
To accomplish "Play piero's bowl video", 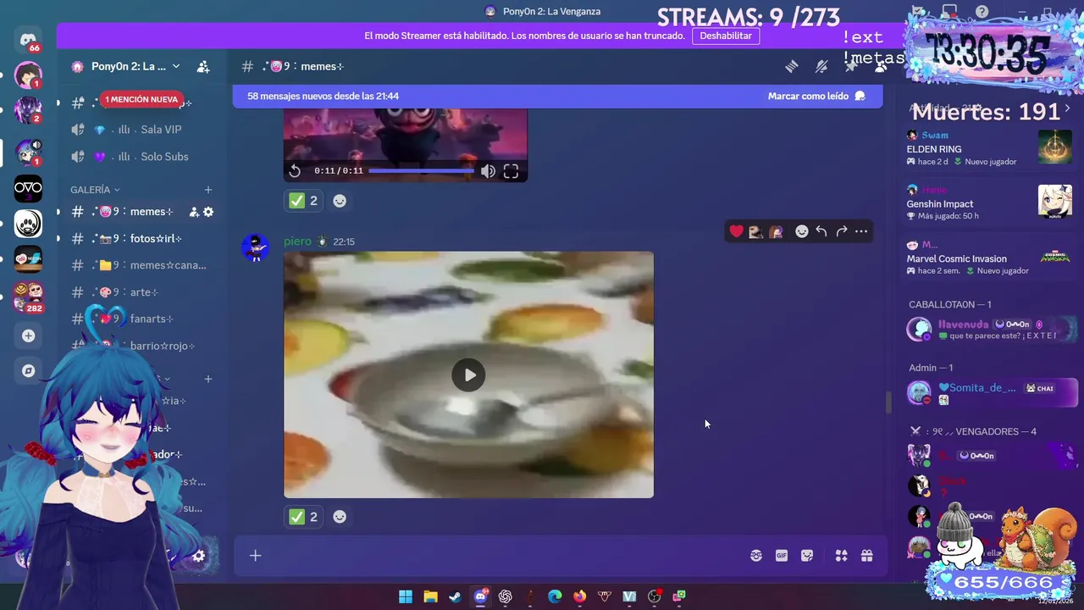I will coord(468,375).
